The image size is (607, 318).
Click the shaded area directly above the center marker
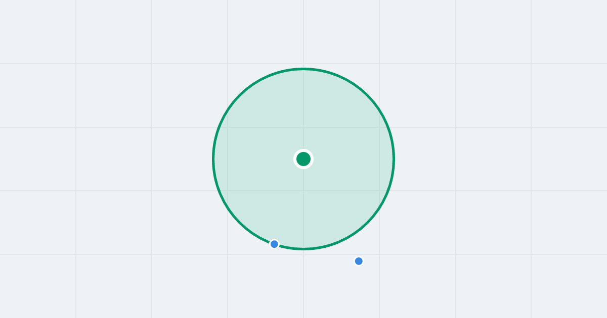[303, 114]
